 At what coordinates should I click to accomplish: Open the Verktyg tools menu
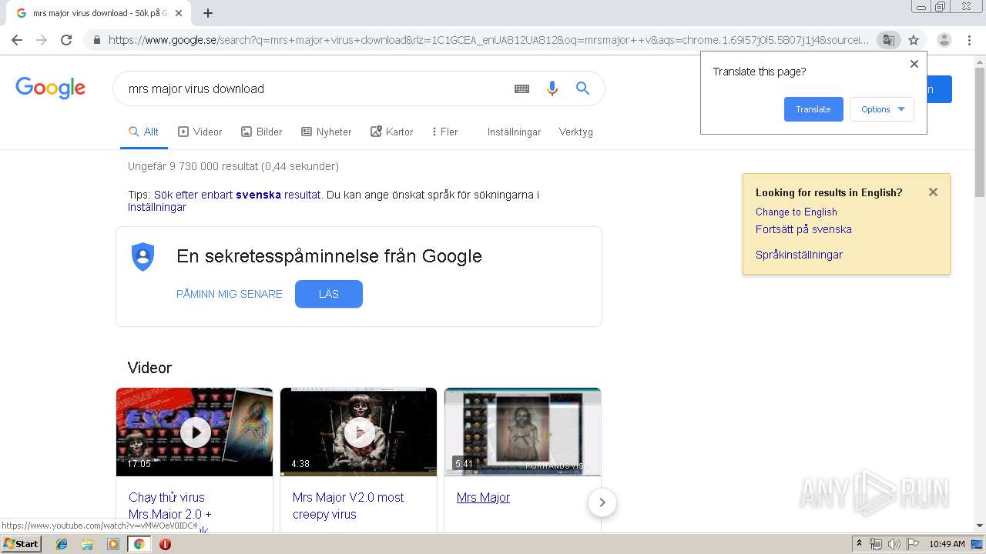(576, 132)
